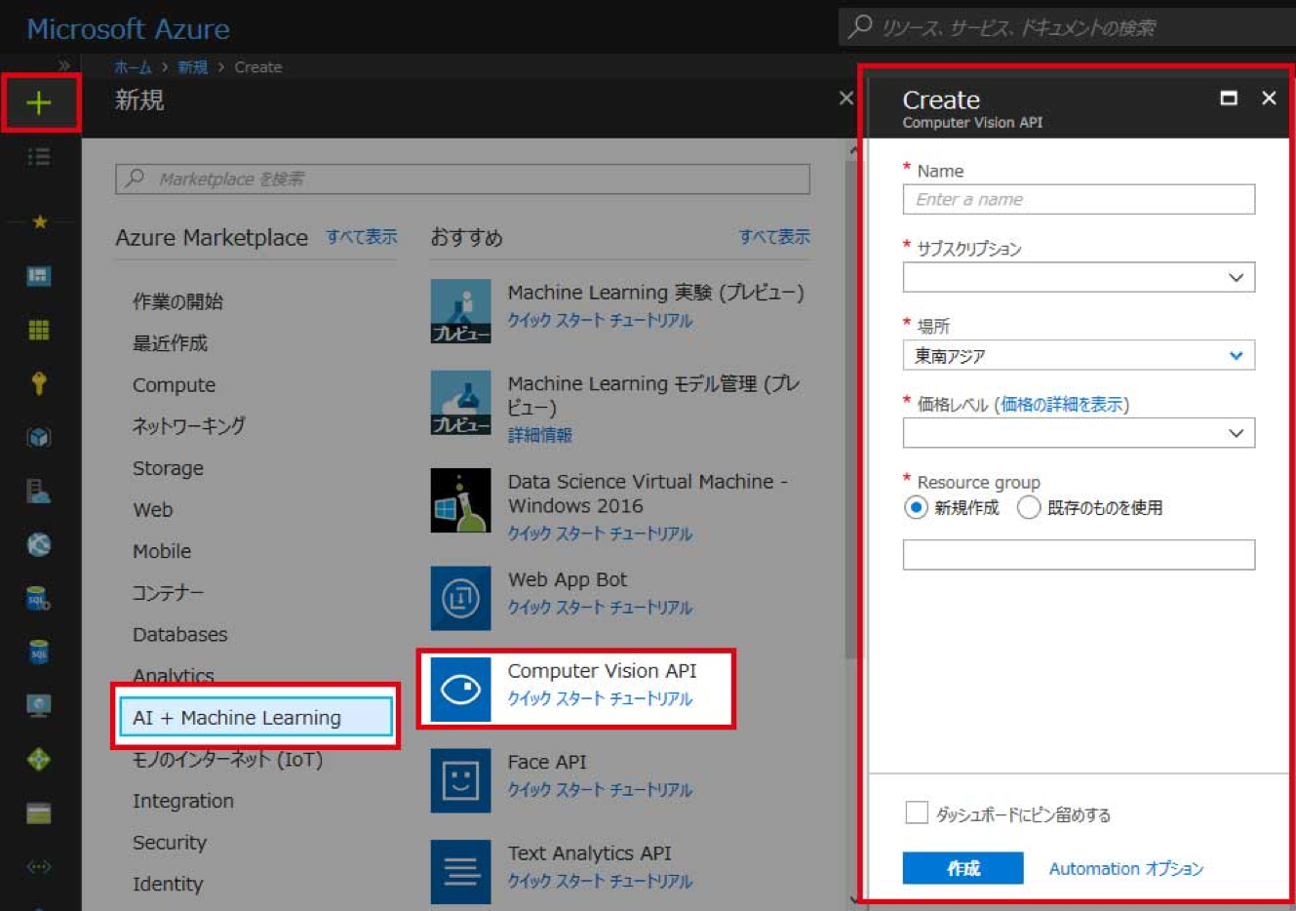Click Text Analytics API title
Image resolution: width=1296 pixels, height=911 pixels.
589,853
